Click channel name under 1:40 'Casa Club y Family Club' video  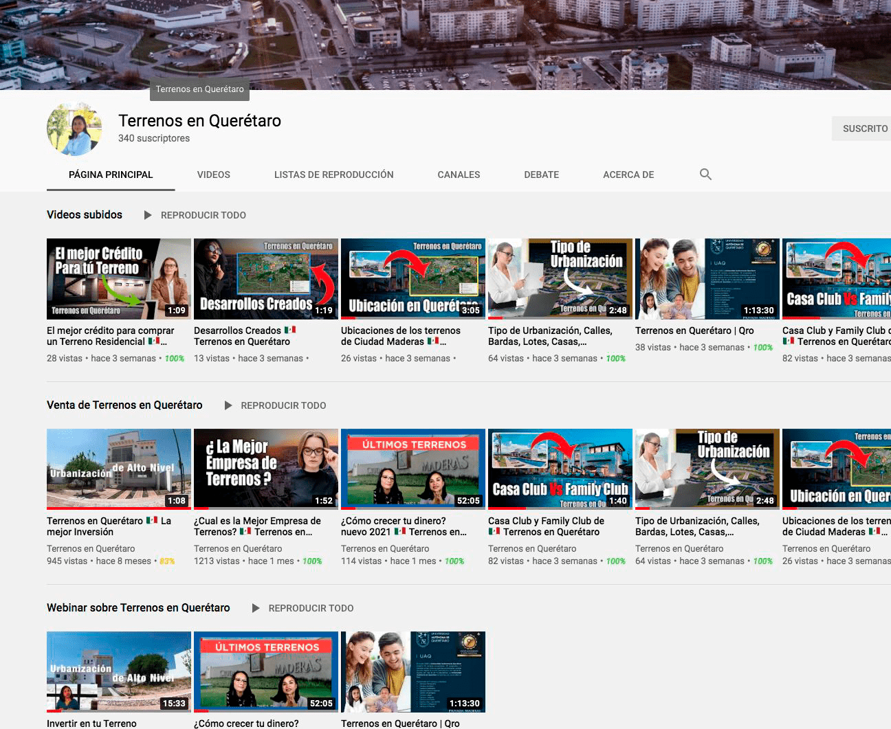click(x=532, y=548)
